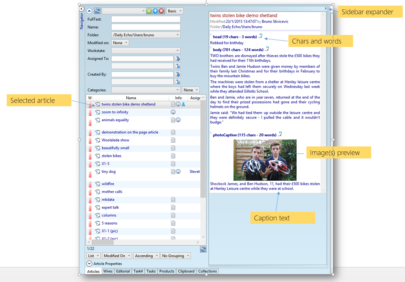Screen dimensions: 405x282
Task: Switch to the Wires tab
Action: pyautogui.click(x=108, y=271)
